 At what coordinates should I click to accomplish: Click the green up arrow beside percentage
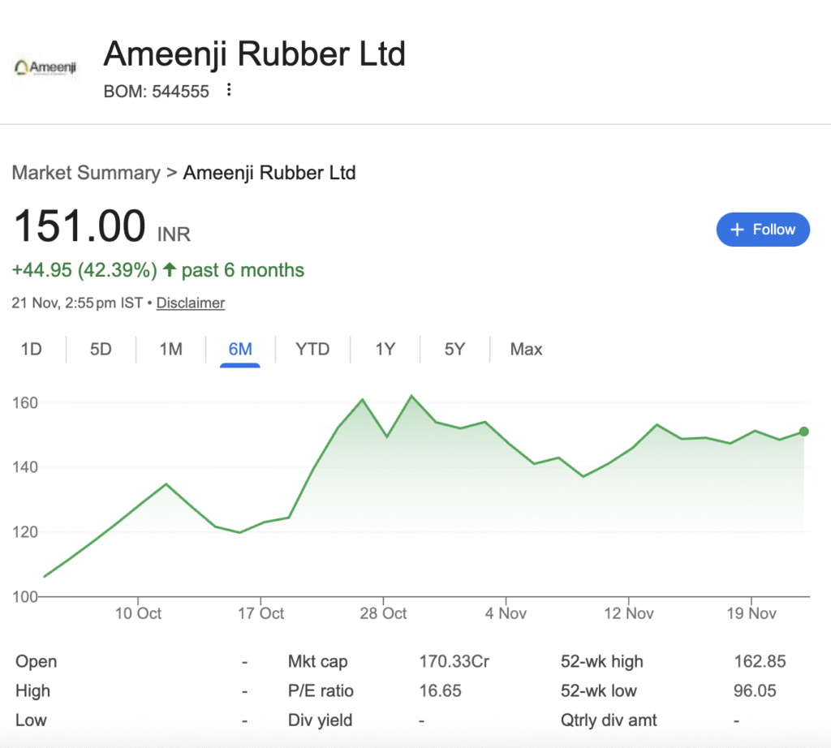pos(170,270)
